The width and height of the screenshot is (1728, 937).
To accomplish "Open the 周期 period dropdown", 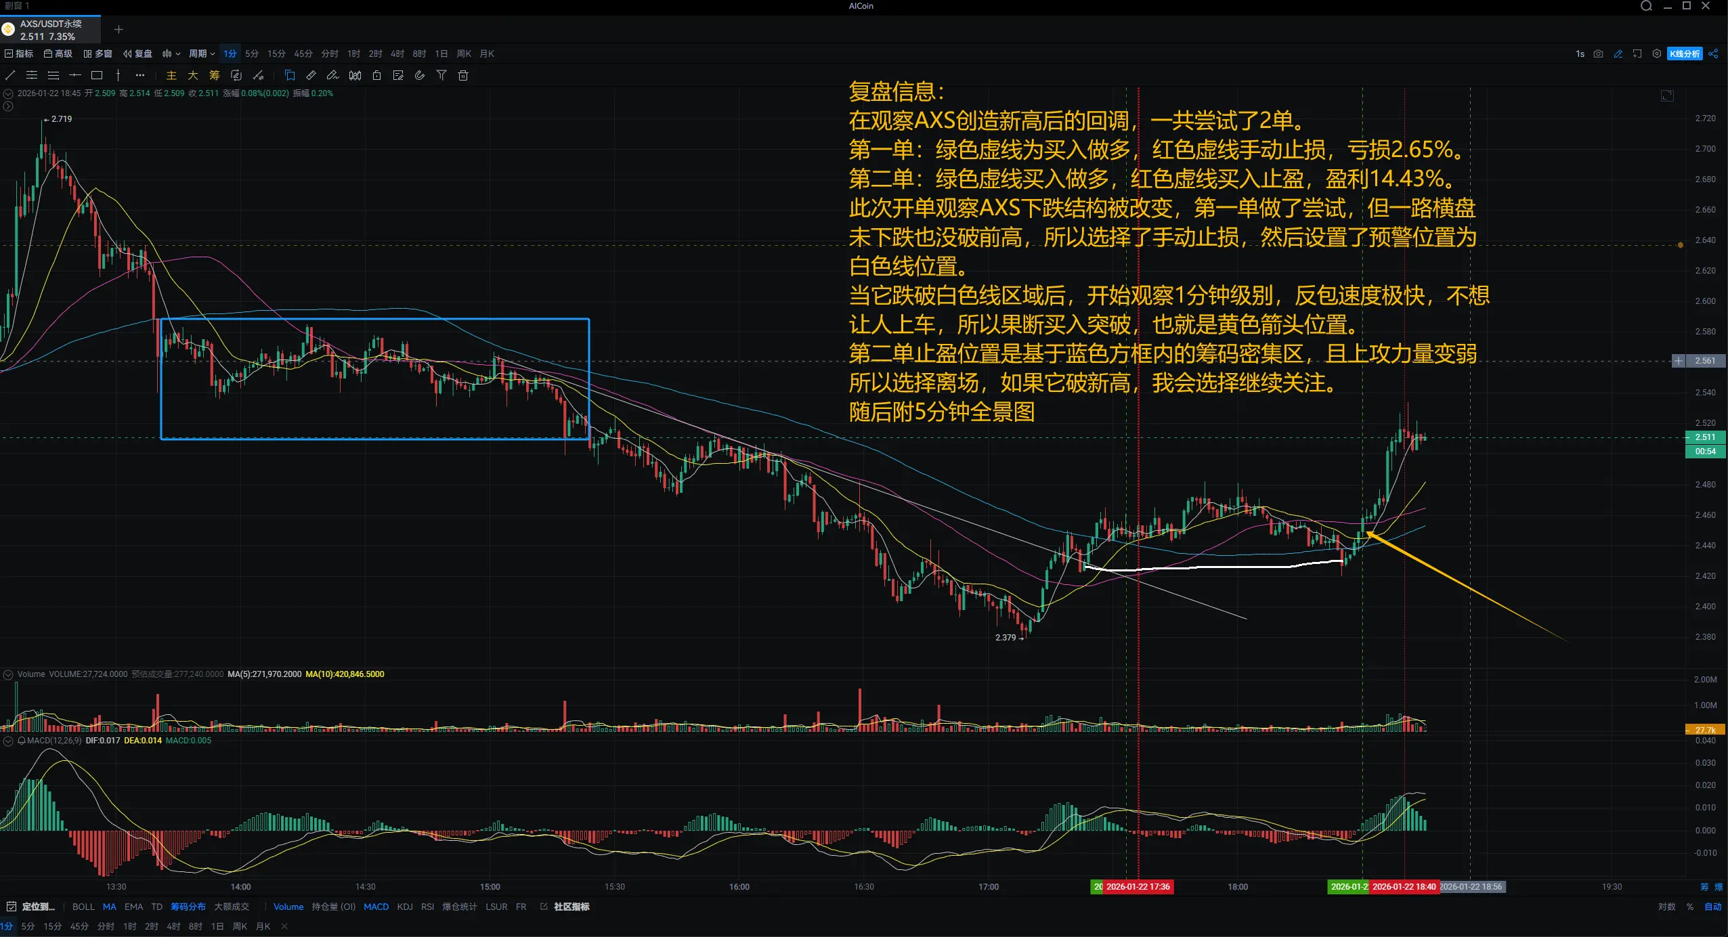I will 201,53.
